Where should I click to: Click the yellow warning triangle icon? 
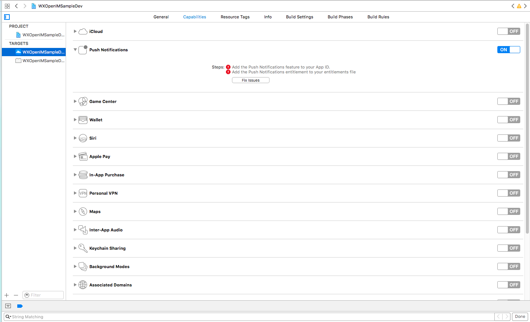coord(519,6)
